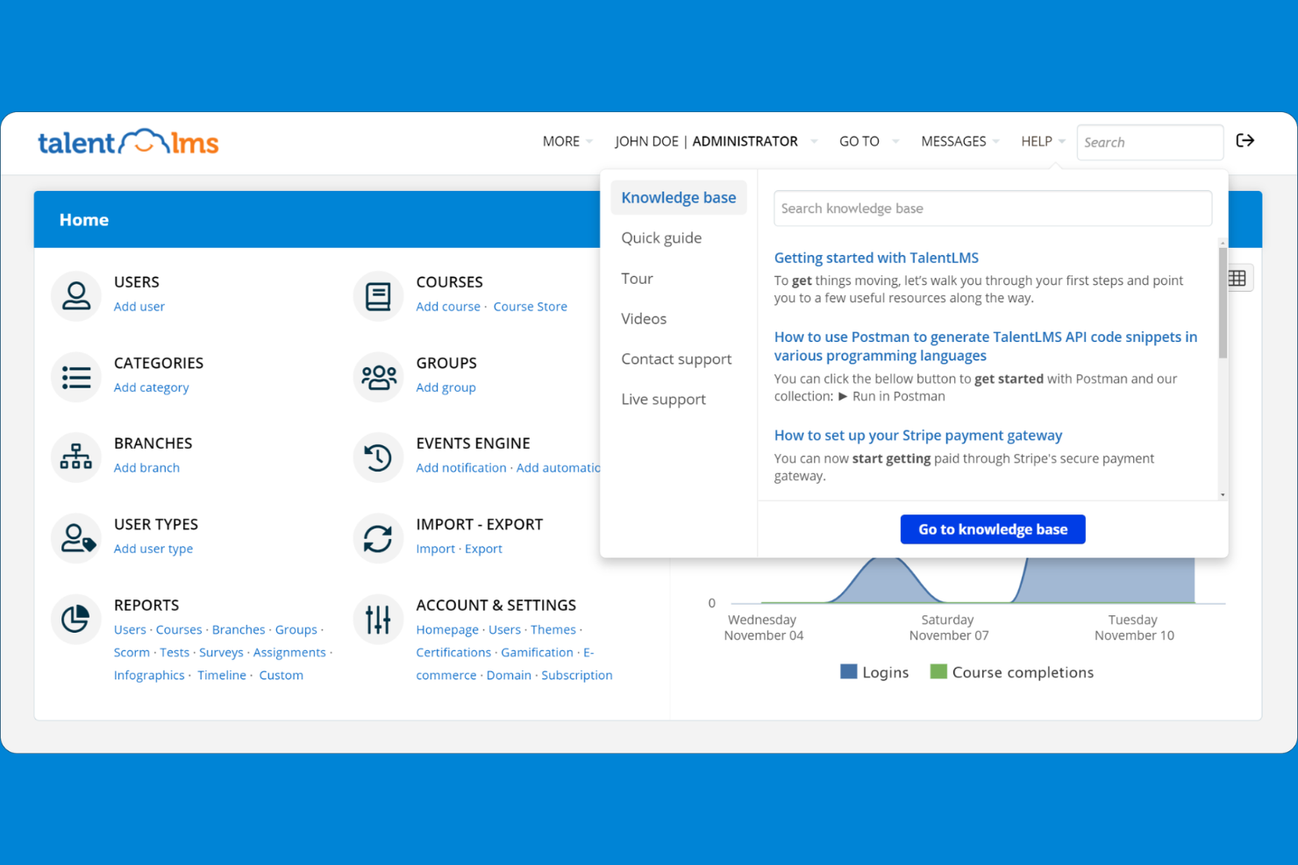
Task: Click the USERS heading
Action: [x=137, y=282]
